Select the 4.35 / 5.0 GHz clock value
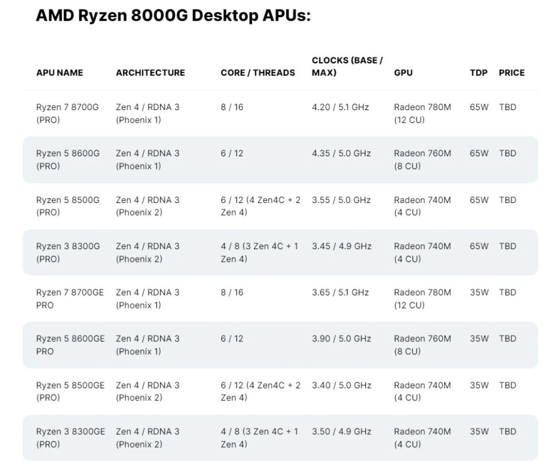Image resolution: width=556 pixels, height=471 pixels. (341, 153)
